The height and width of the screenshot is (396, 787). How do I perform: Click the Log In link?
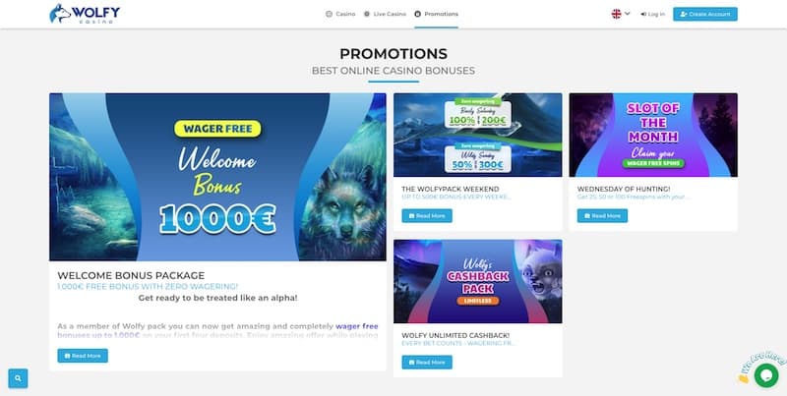(x=653, y=14)
